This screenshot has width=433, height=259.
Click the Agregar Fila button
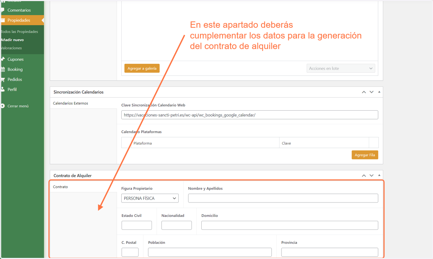(x=365, y=155)
